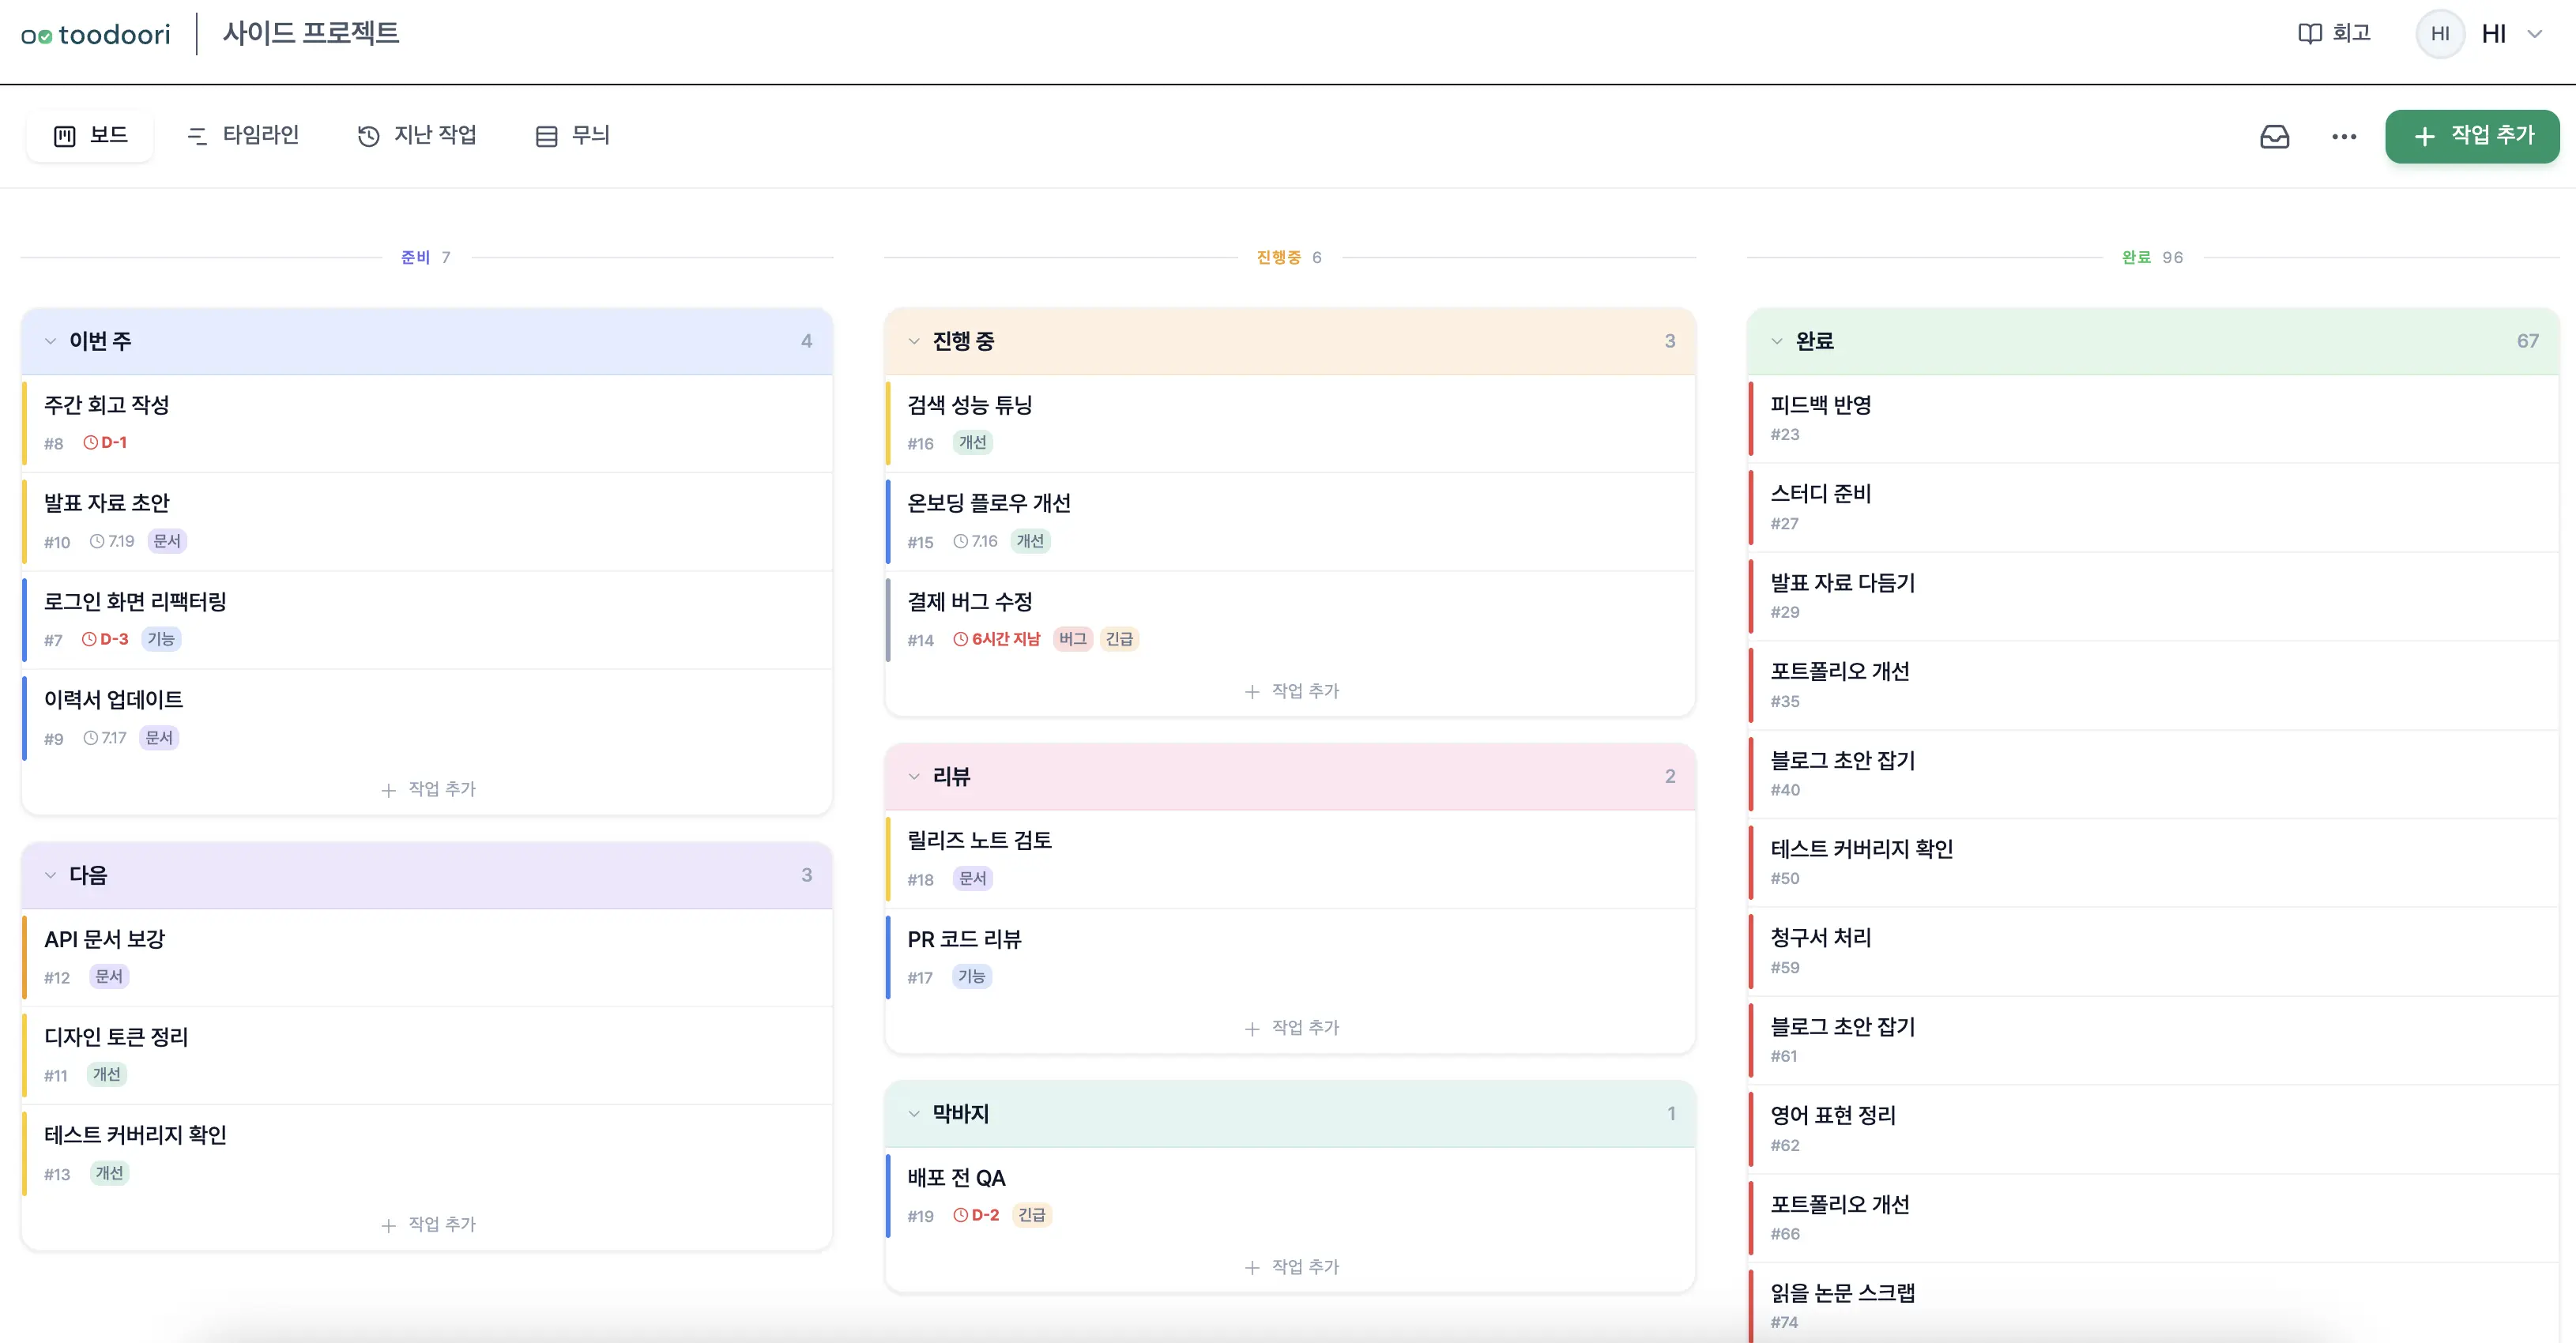Add a task under 진행 중 group
Screen dimensions: 2576x1343
[x=1291, y=691]
